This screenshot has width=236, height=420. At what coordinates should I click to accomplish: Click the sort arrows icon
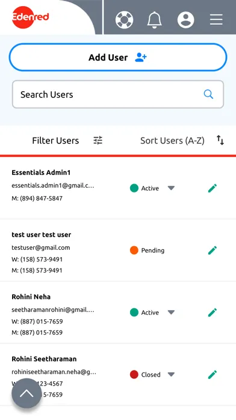(220, 140)
